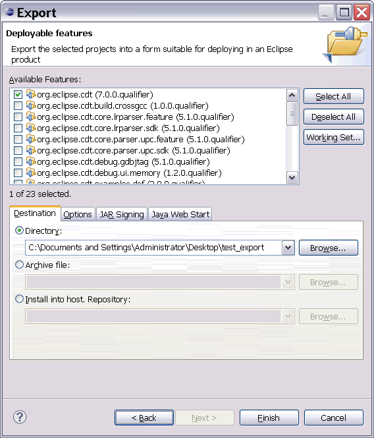Click the icon beside org.eclipse.cdt.core.parser.upc.sdk

[31, 150]
